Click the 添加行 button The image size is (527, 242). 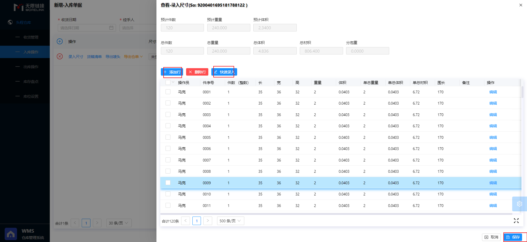tap(172, 72)
